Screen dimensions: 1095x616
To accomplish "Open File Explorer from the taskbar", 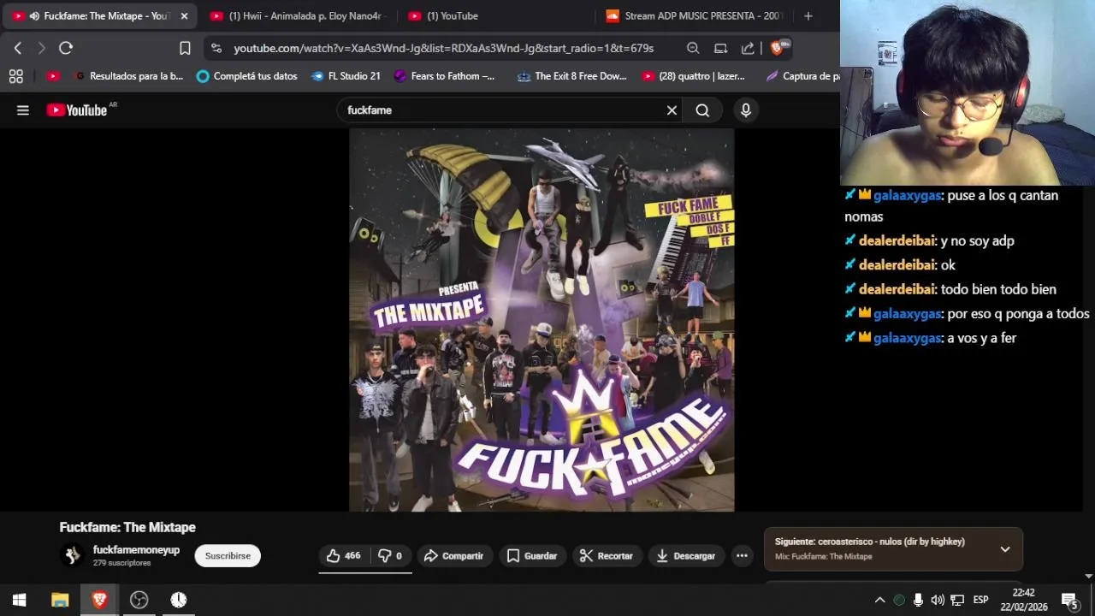I will (x=60, y=600).
